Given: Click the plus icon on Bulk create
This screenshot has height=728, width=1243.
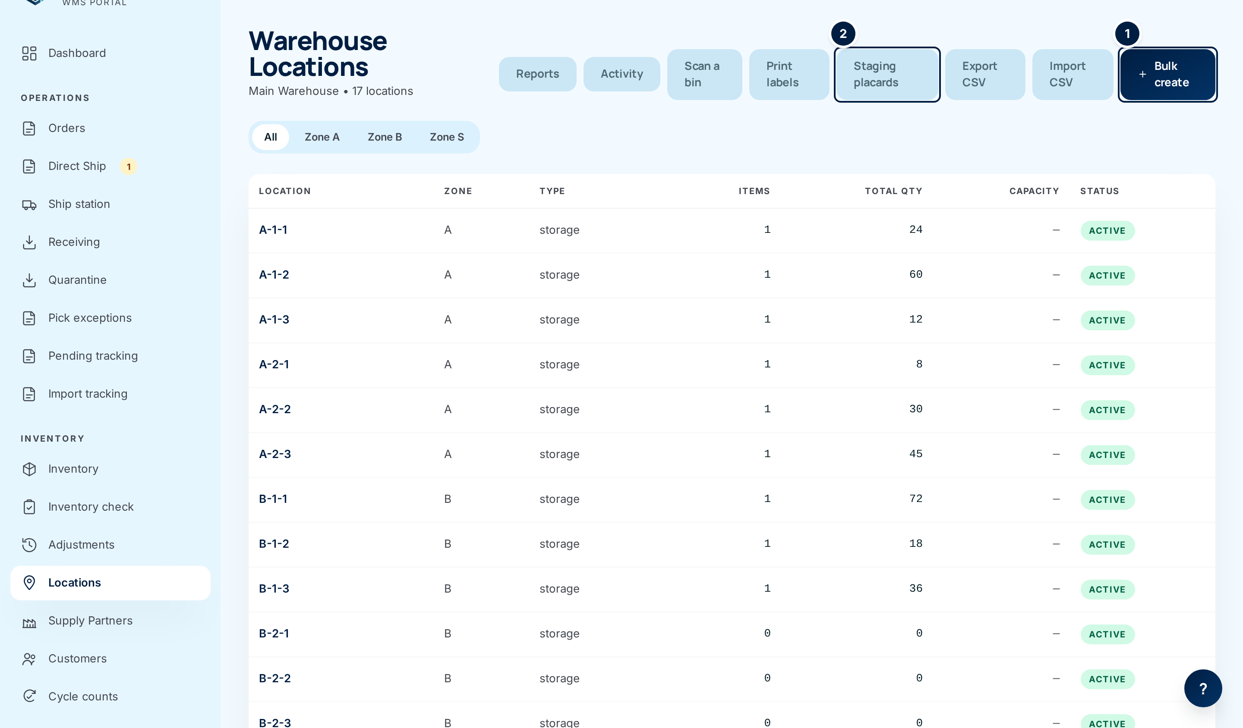Looking at the screenshot, I should (x=1142, y=75).
